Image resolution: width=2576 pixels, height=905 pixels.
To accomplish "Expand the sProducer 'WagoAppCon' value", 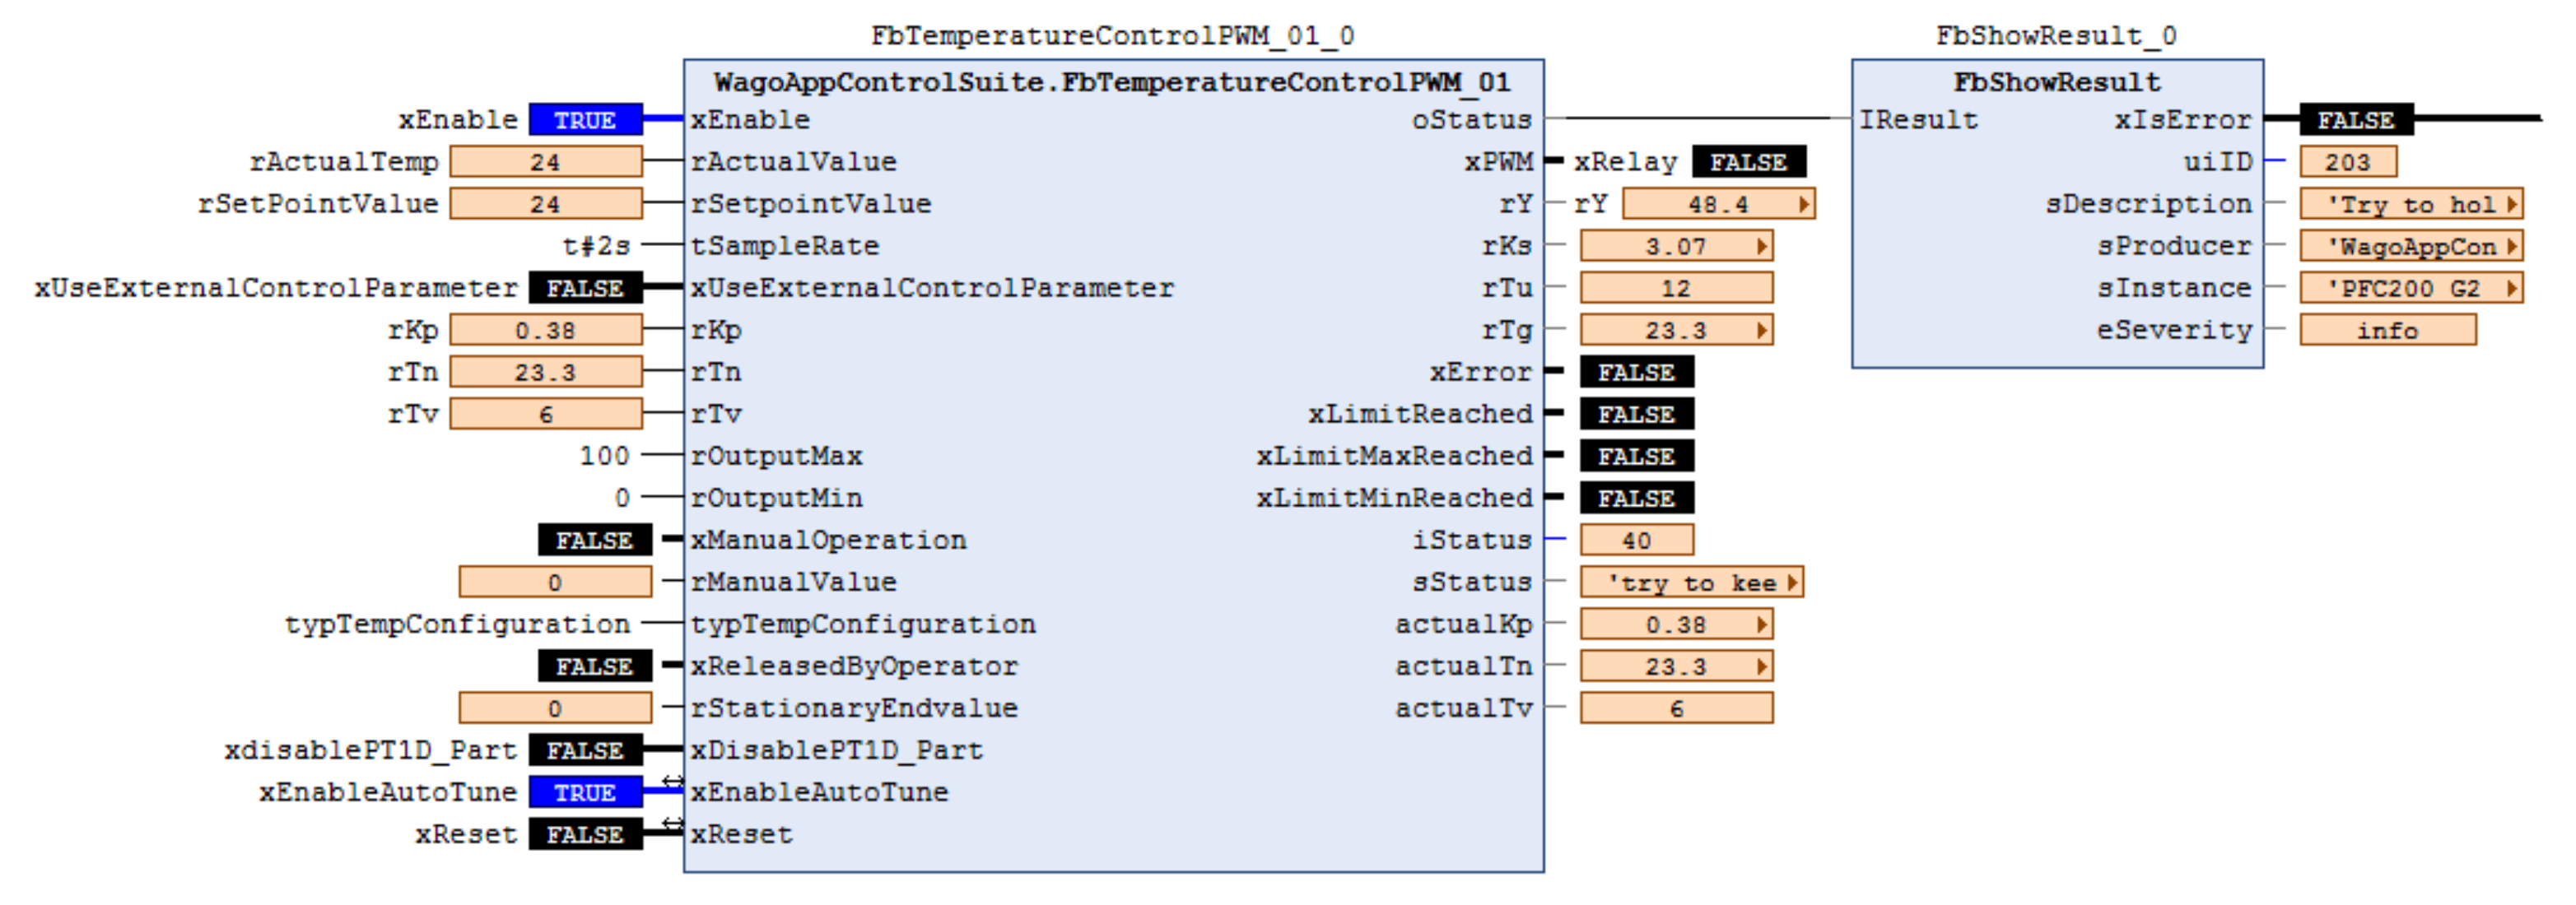I will [x=2511, y=246].
